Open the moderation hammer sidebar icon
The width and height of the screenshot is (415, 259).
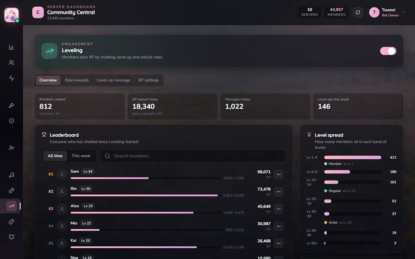(x=12, y=105)
